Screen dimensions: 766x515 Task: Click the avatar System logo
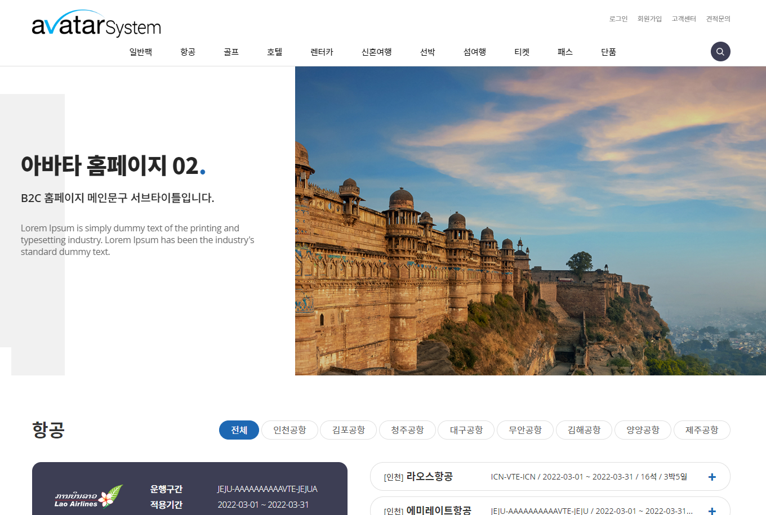pyautogui.click(x=96, y=24)
